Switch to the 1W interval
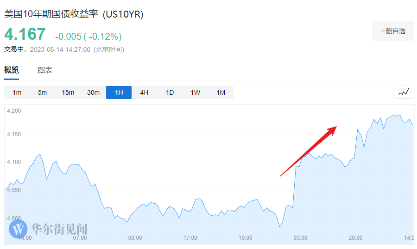The height and width of the screenshot is (249, 417). tap(196, 92)
